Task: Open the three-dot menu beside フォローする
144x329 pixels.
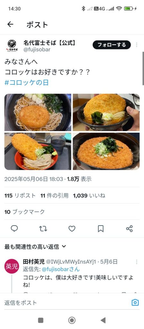Action: click(x=137, y=45)
